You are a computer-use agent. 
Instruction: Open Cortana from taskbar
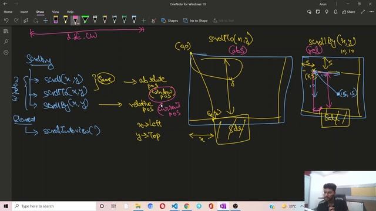[102, 206]
